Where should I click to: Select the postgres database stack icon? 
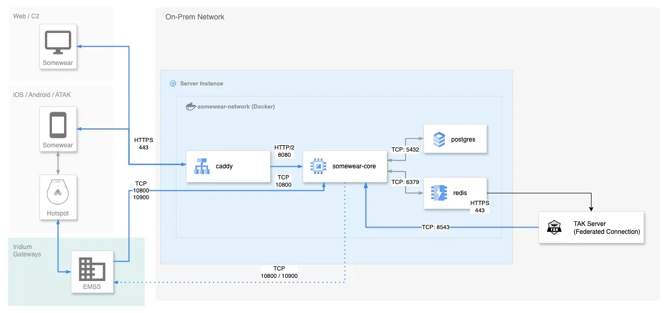[439, 139]
